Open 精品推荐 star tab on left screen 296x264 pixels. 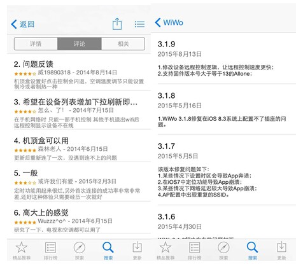[x=22, y=251]
